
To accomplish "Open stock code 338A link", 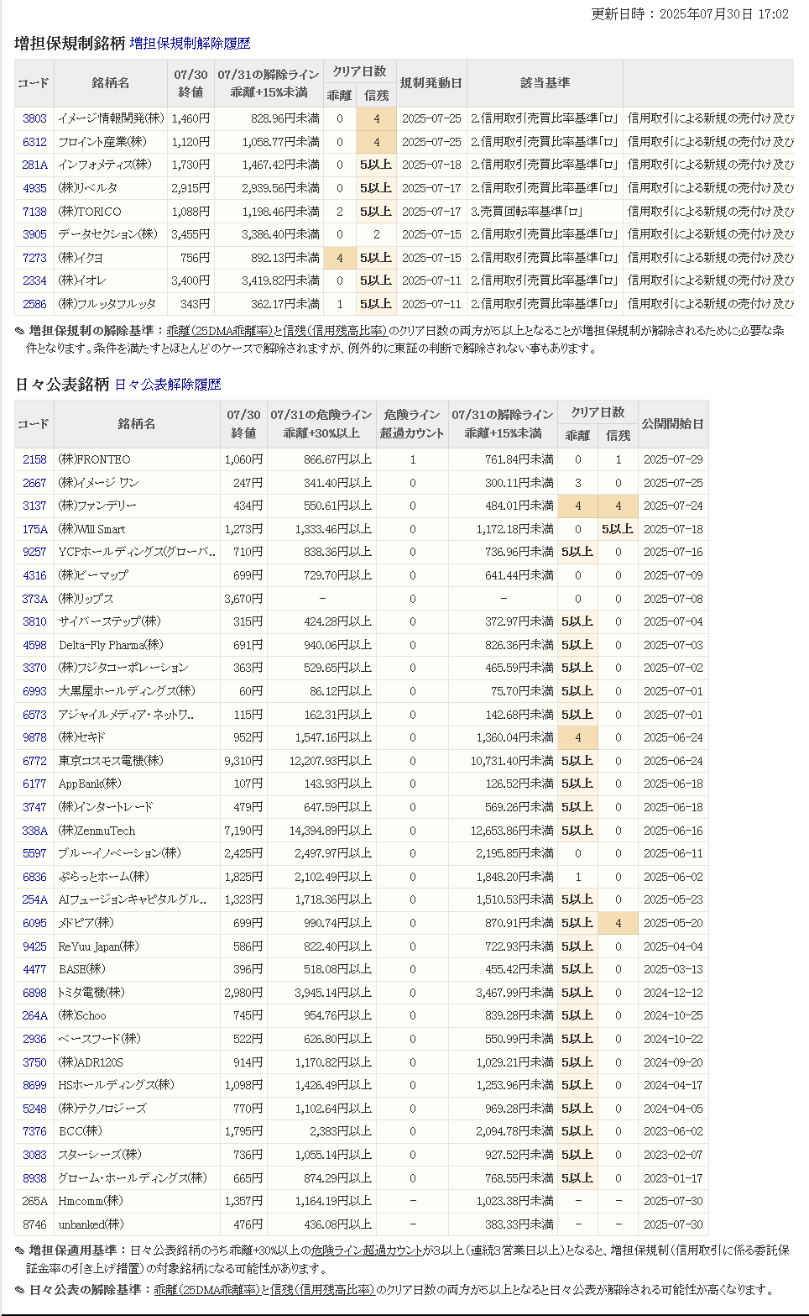I will [x=34, y=831].
